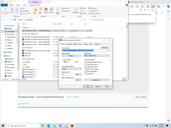Image resolution: width=171 pixels, height=128 pixels.
Task: Click the New folder icon
Action: (58, 9)
